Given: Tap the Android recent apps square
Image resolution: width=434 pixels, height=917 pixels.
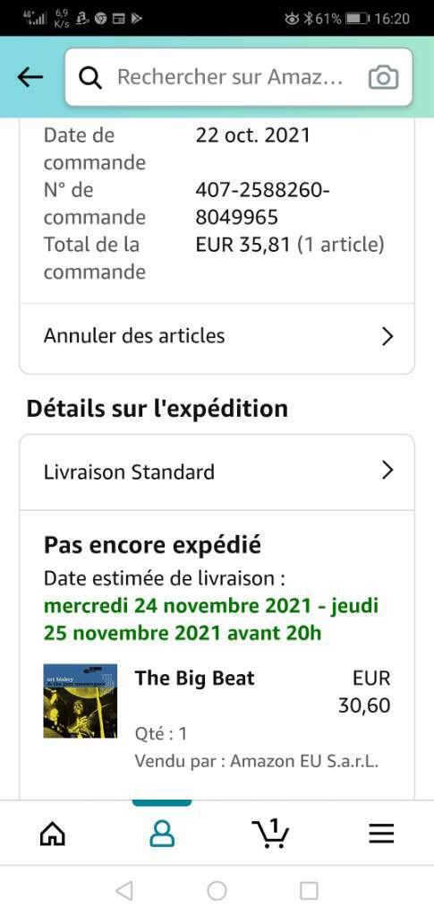Looking at the screenshot, I should tap(309, 891).
